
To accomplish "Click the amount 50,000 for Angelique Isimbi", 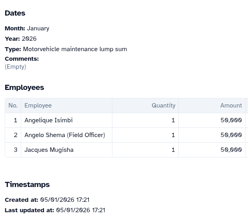I will tap(231, 120).
